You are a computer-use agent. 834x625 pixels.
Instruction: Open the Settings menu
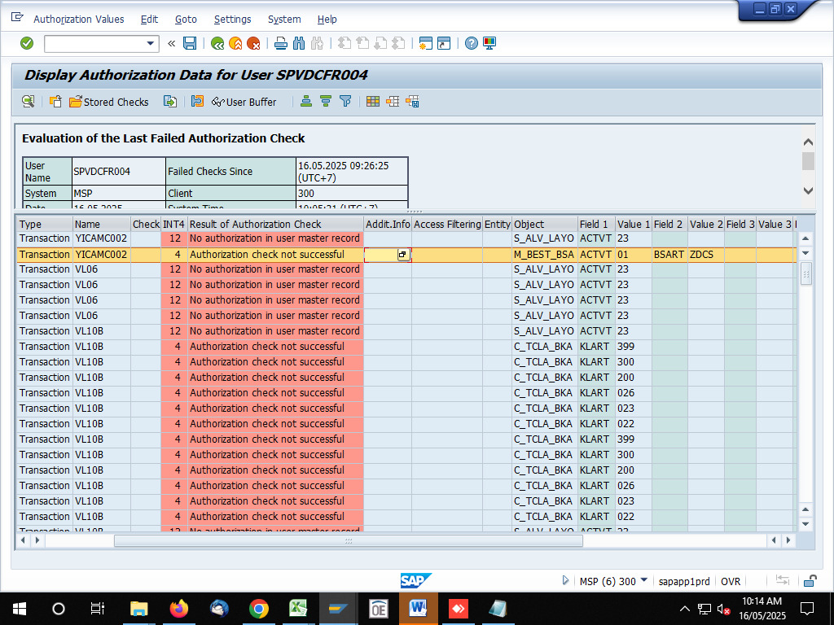pyautogui.click(x=232, y=20)
